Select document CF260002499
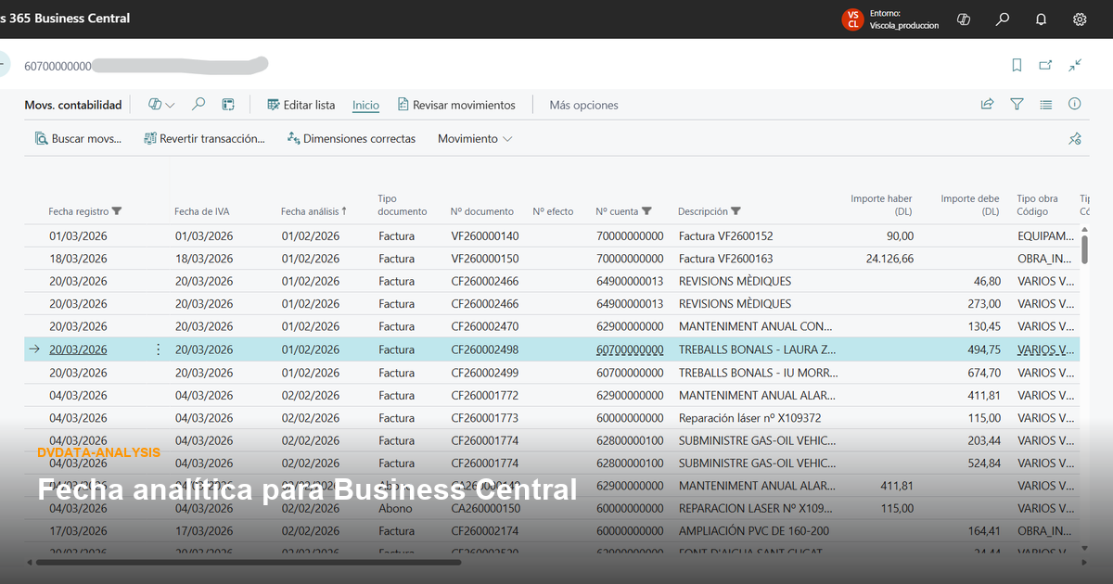Screen dimensions: 1113x584 [485, 373]
